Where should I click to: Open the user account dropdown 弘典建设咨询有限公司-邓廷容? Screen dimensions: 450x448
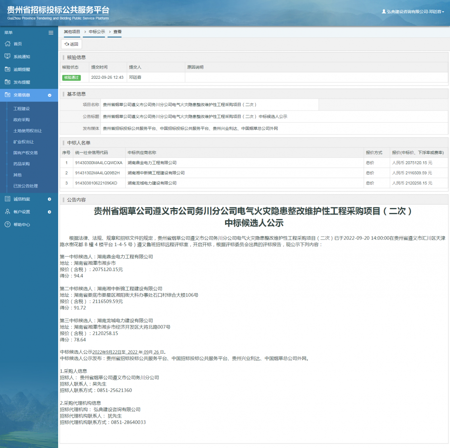point(413,12)
